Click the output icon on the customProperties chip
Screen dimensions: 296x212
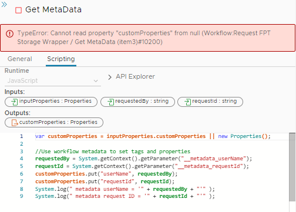(x=15, y=123)
